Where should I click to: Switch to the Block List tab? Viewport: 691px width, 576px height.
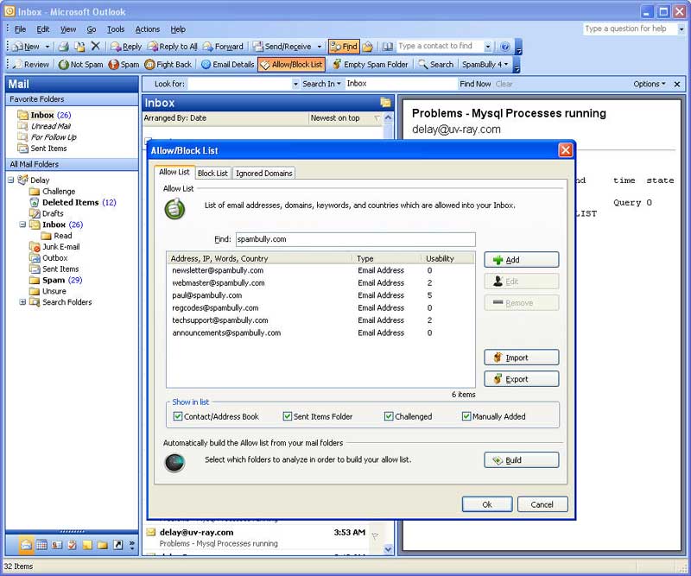tap(212, 174)
